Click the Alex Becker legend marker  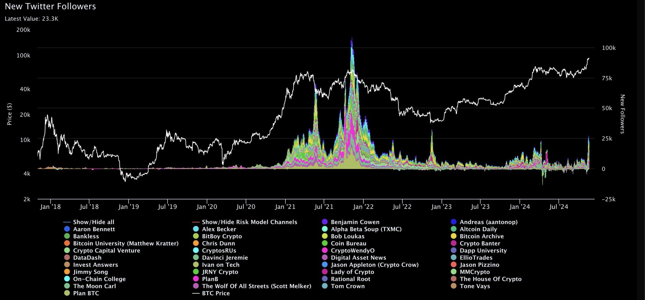(196, 229)
